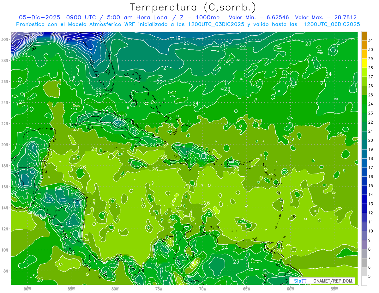Click the '24N' latitude label

5,103
